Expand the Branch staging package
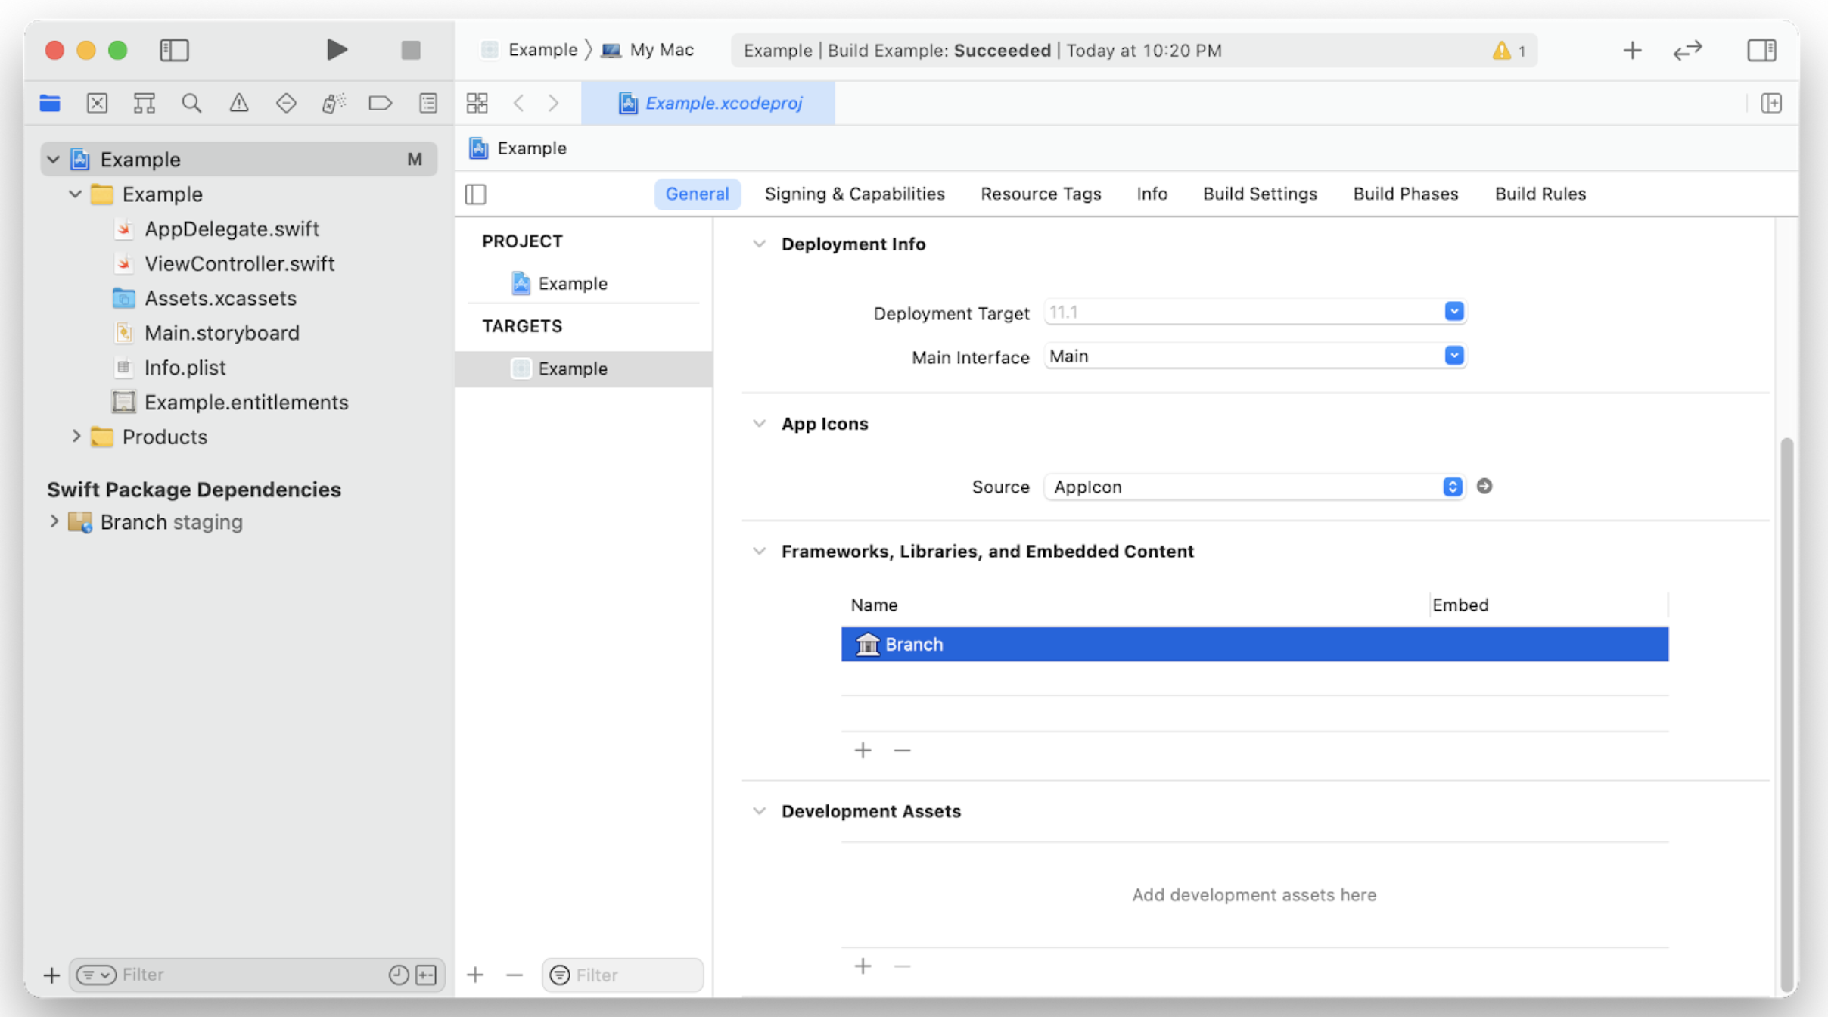Screen dimensions: 1828x1017 (x=54, y=521)
